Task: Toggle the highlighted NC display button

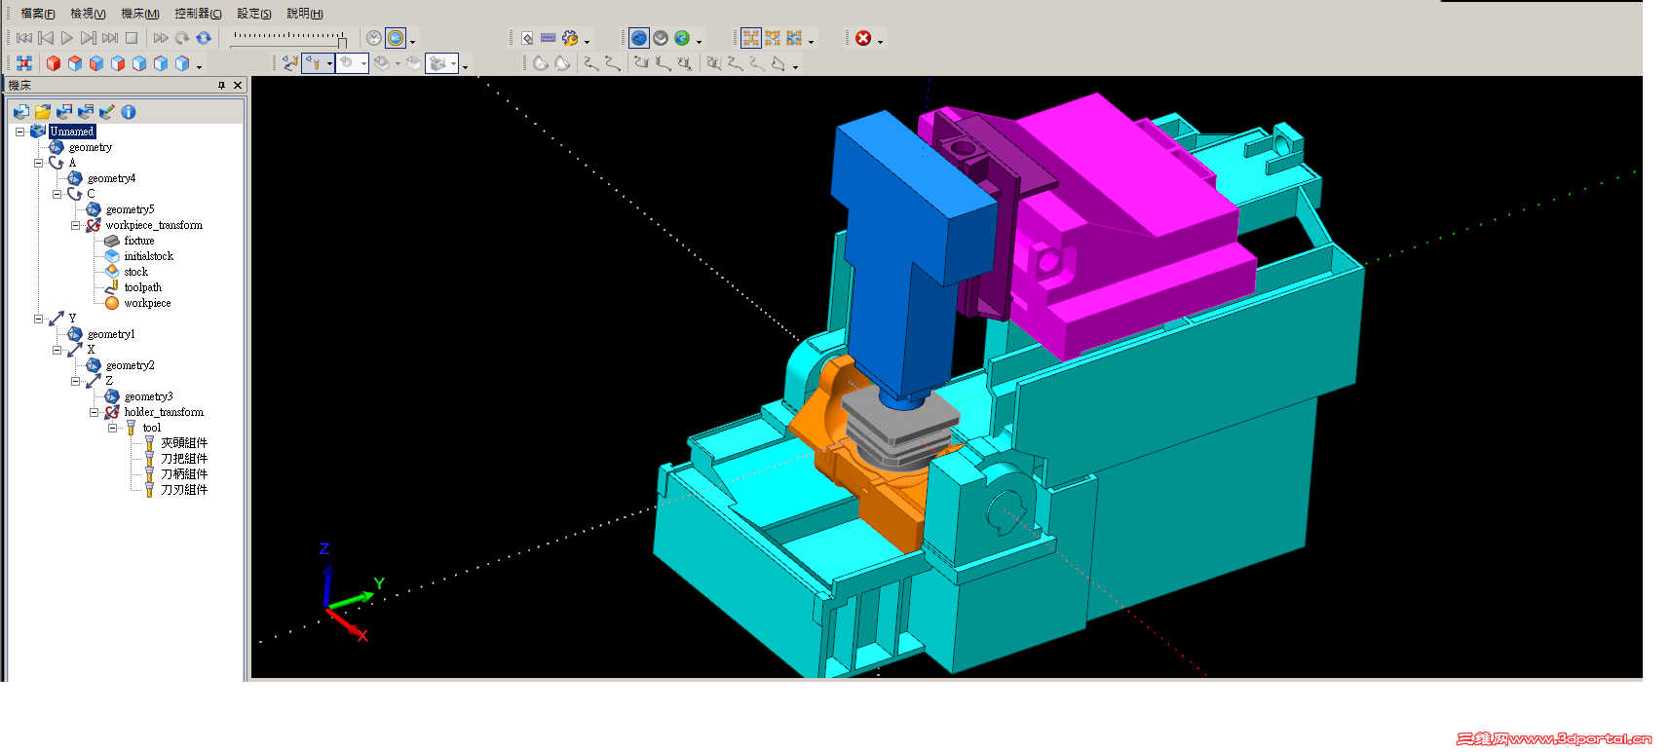Action: pyautogui.click(x=396, y=38)
